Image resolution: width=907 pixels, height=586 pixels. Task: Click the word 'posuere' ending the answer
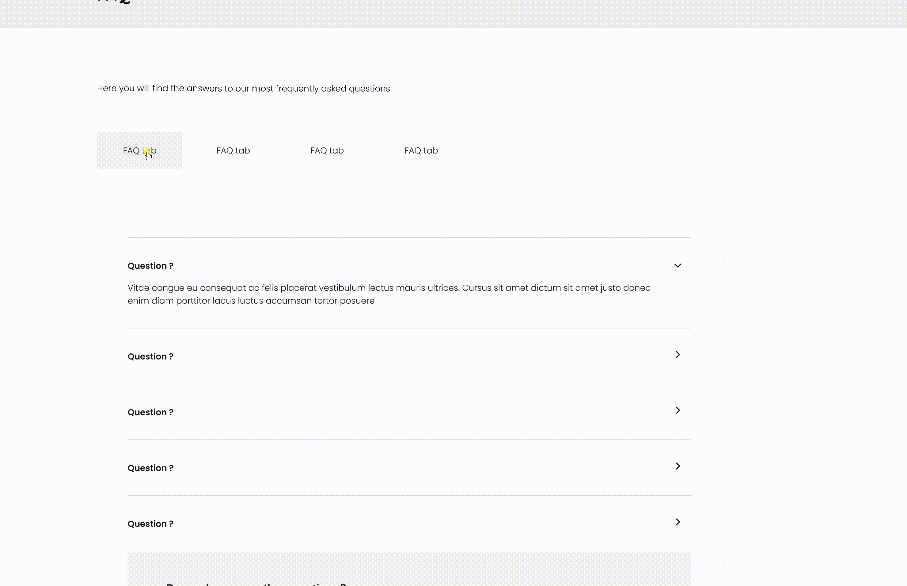[357, 301]
